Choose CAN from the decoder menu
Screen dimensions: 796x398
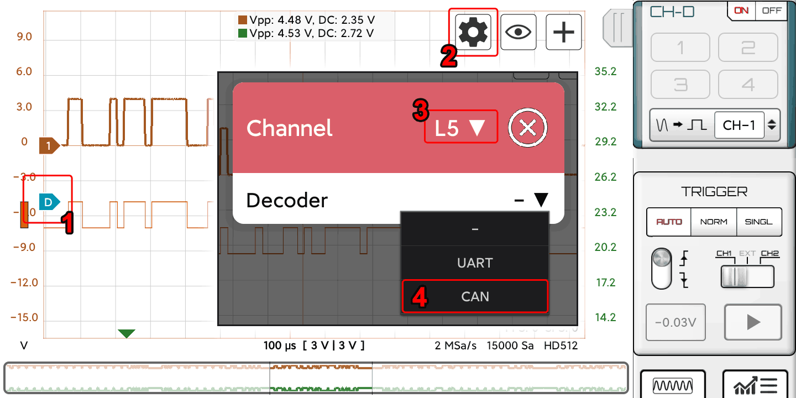coord(474,296)
